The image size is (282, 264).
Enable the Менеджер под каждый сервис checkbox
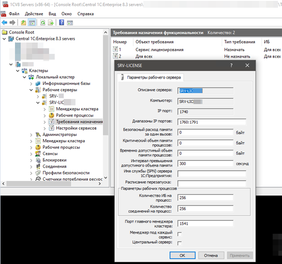click(179, 234)
